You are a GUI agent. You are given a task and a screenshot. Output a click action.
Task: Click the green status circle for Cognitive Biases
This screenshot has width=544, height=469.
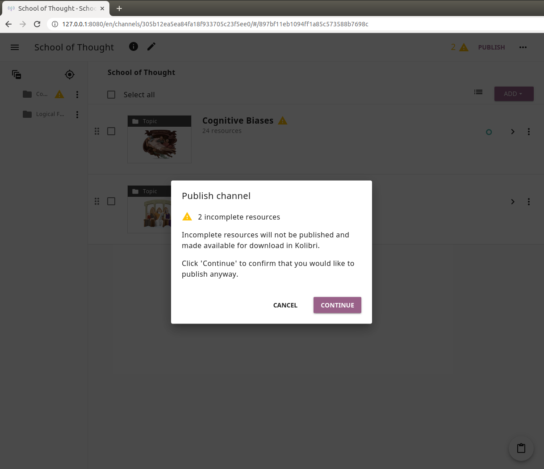(x=489, y=132)
